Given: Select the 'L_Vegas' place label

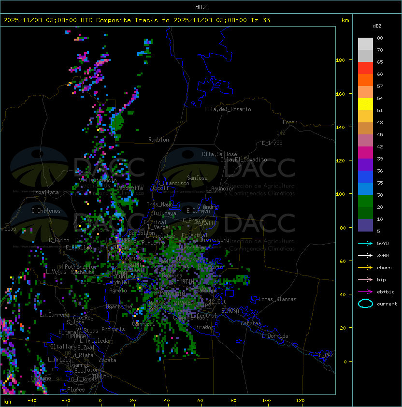Looking at the screenshot, I should point(56,272).
